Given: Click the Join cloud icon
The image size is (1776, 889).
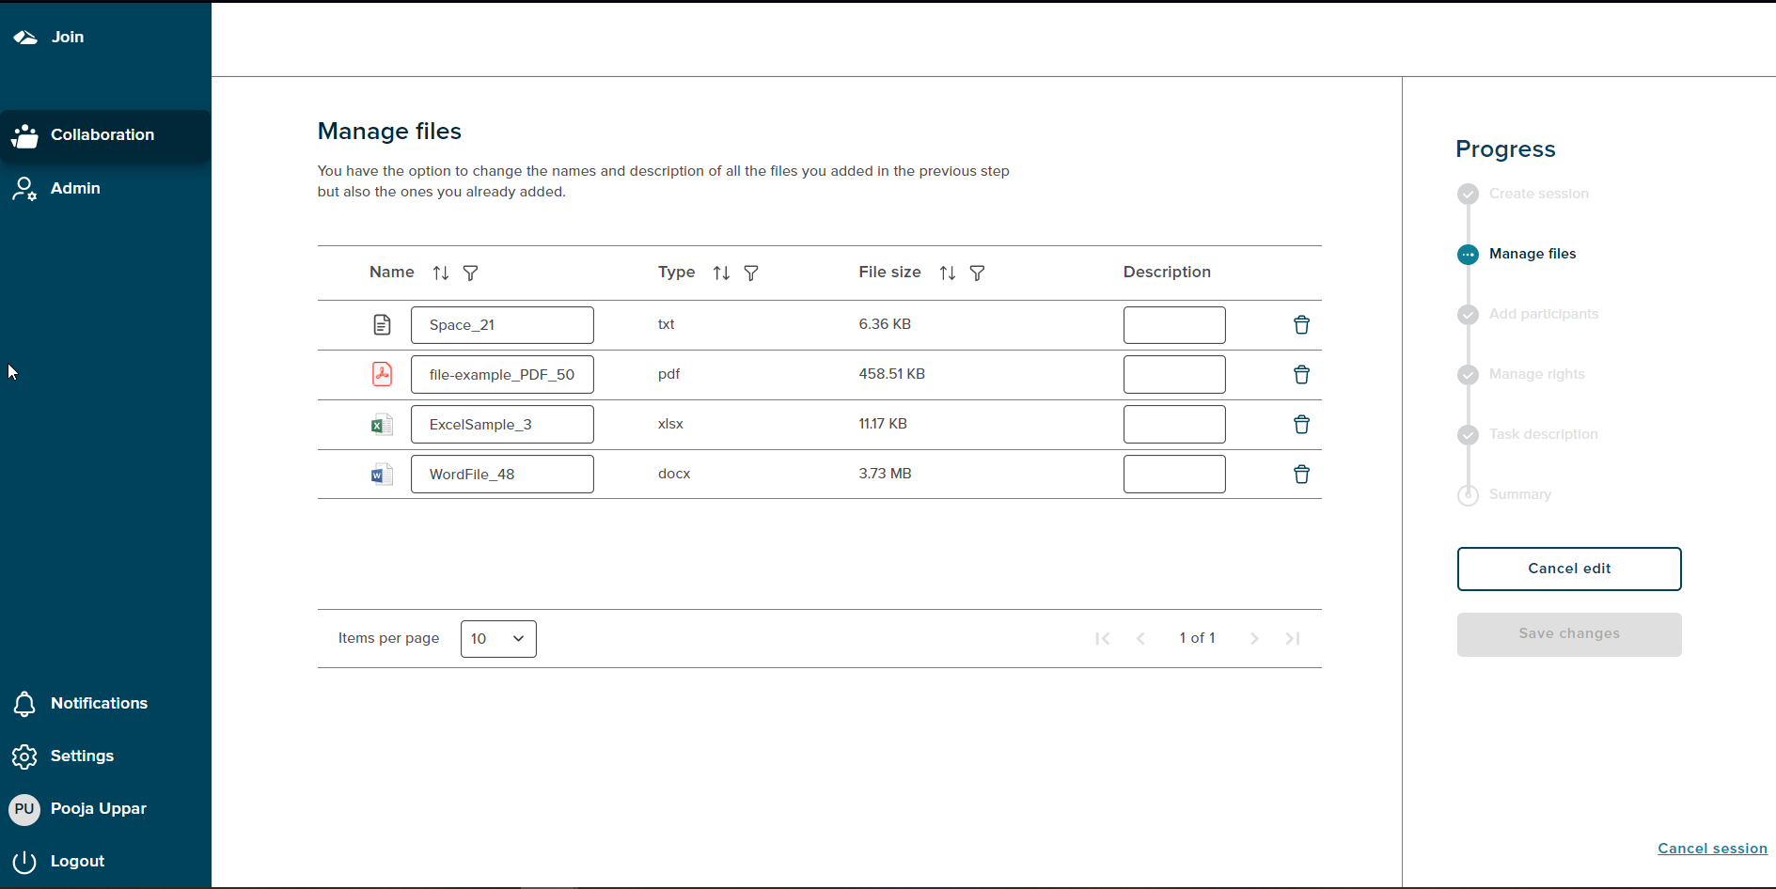Looking at the screenshot, I should [x=25, y=38].
